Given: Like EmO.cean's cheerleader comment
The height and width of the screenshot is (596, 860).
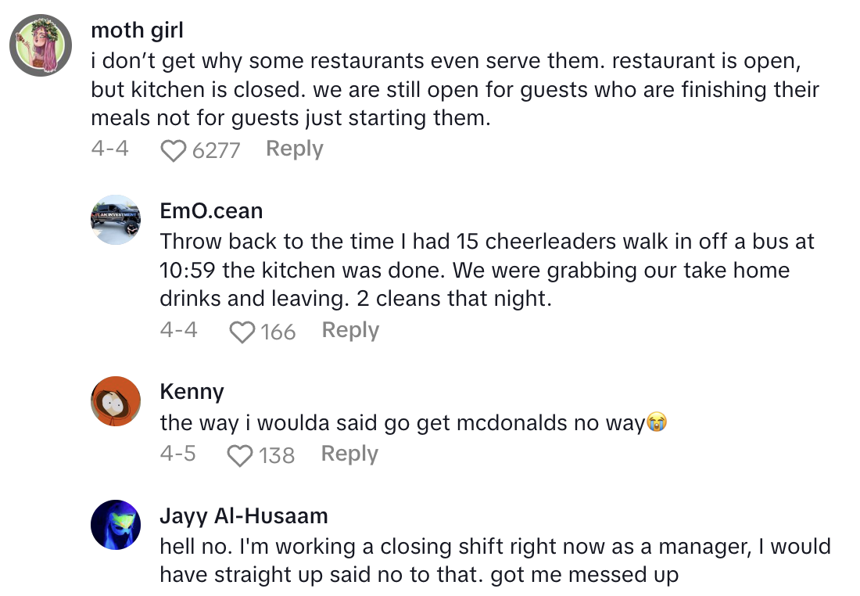Looking at the screenshot, I should coord(242,331).
